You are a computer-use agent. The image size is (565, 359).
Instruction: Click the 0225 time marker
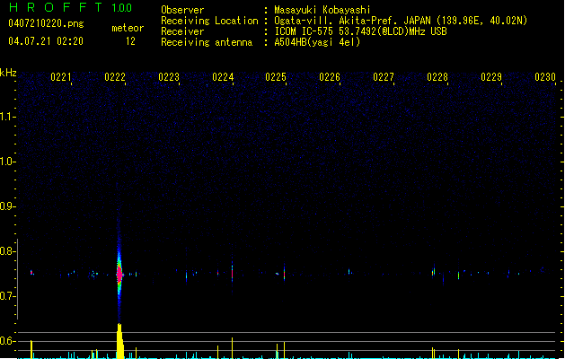tap(276, 77)
